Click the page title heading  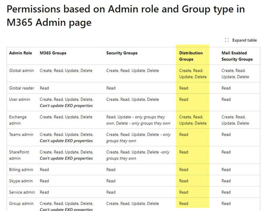[x=125, y=16]
